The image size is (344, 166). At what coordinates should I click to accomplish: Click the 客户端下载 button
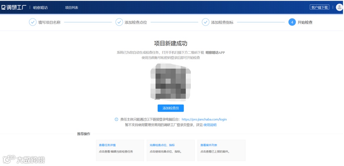coord(319,7)
